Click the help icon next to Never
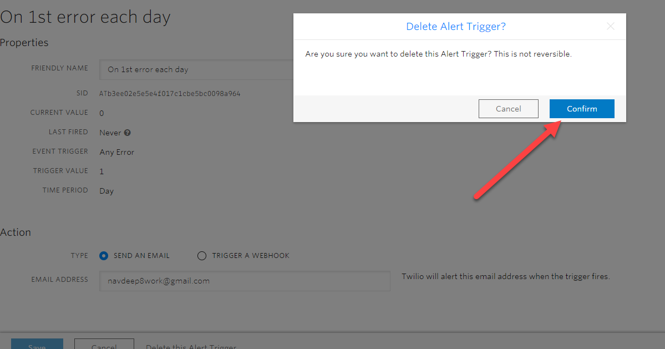Viewport: 665px width, 349px height. [x=128, y=133]
